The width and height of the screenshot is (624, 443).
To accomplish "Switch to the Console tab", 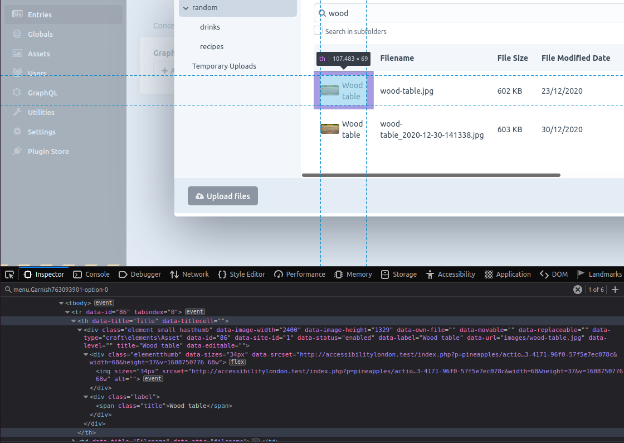I will [x=91, y=274].
